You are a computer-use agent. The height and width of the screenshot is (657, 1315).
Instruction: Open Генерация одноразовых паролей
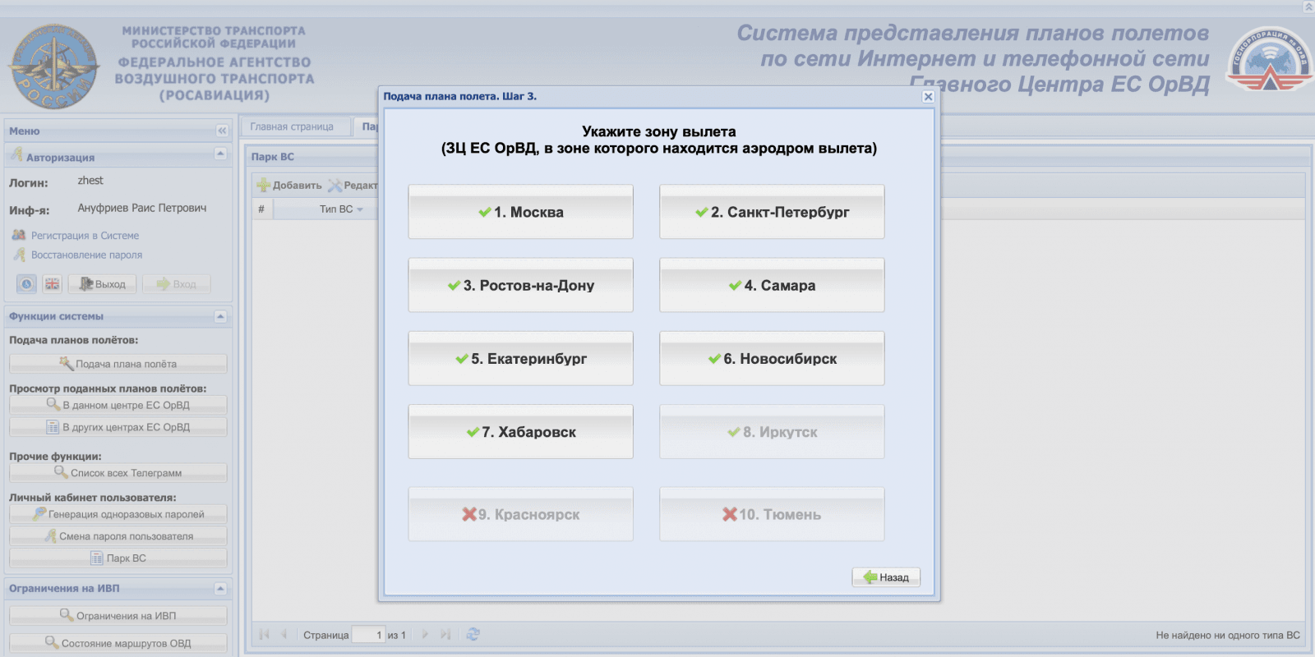tap(118, 515)
